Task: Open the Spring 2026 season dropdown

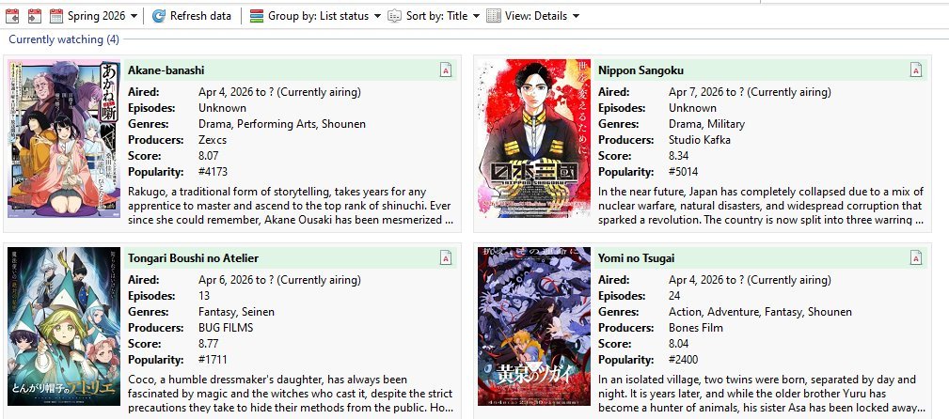Action: (x=94, y=16)
